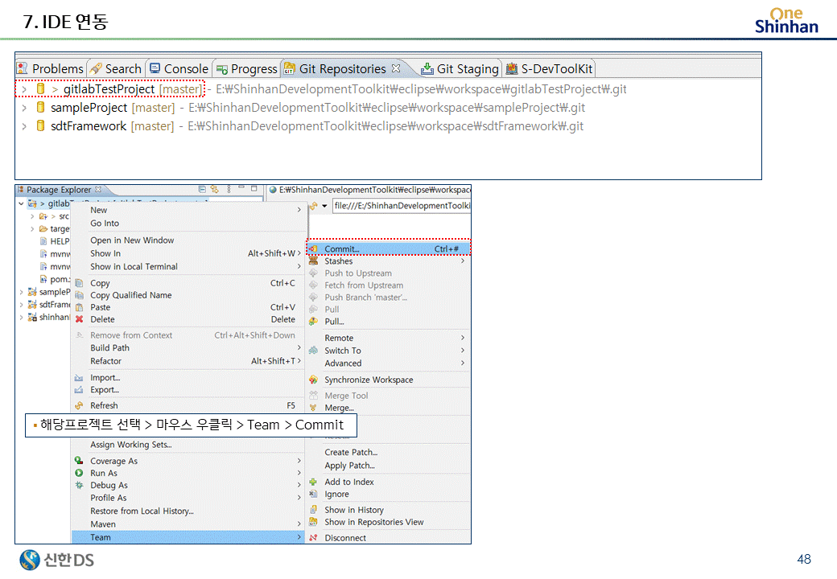Click sampleProject repository cylinder icon
This screenshot has width=837, height=579.
[40, 107]
